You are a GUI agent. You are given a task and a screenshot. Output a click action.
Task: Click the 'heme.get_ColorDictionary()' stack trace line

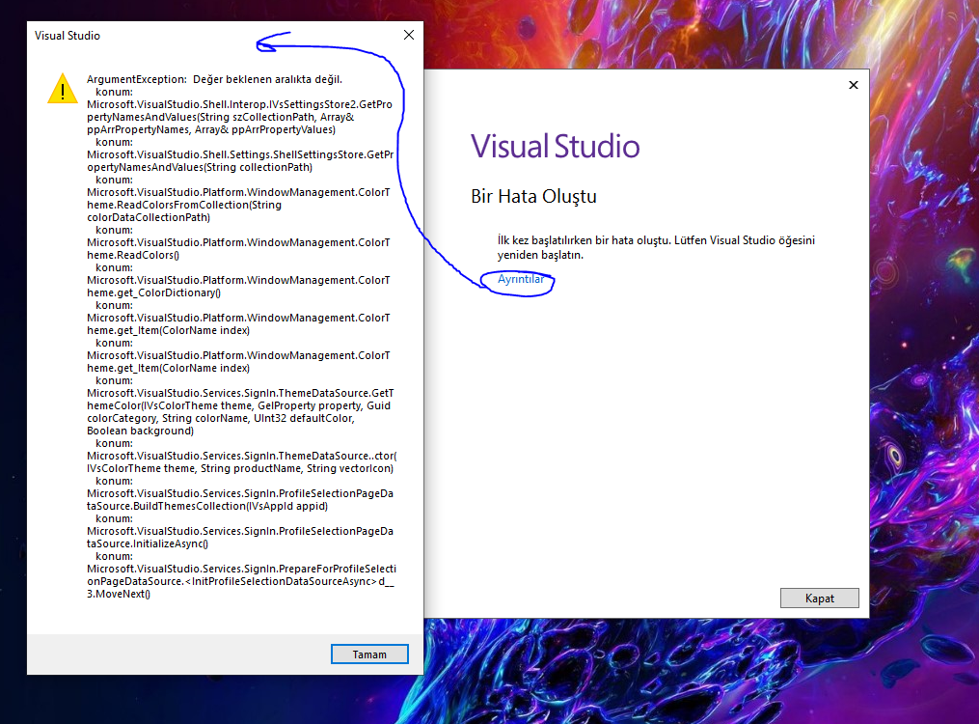pyautogui.click(x=153, y=292)
